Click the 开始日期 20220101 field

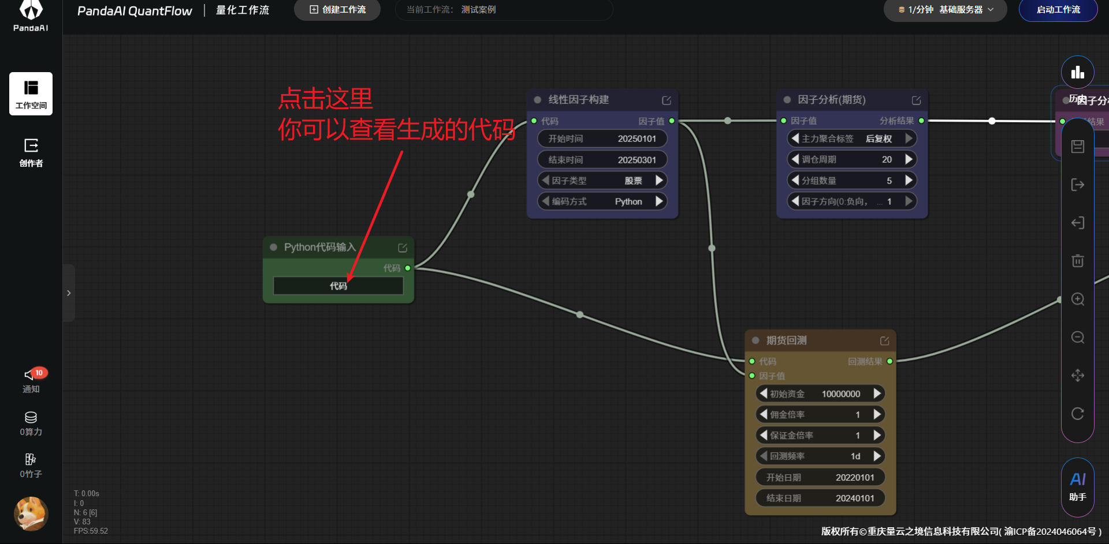(x=820, y=477)
